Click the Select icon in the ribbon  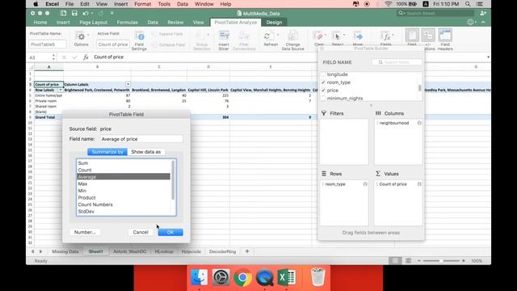click(x=336, y=36)
